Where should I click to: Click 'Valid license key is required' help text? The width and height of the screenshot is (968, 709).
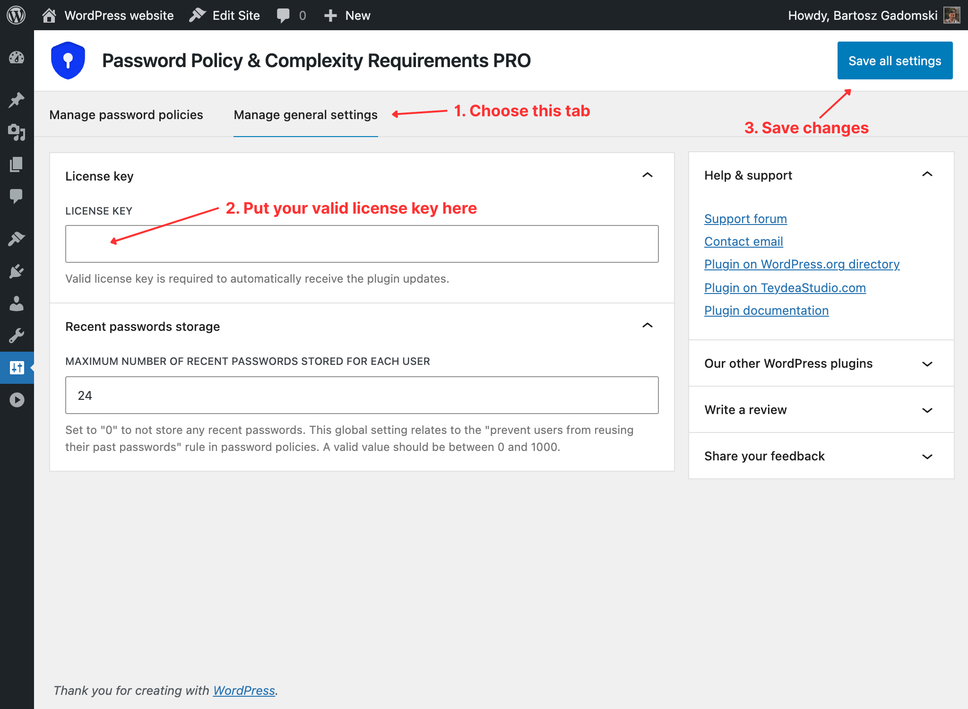click(x=257, y=279)
